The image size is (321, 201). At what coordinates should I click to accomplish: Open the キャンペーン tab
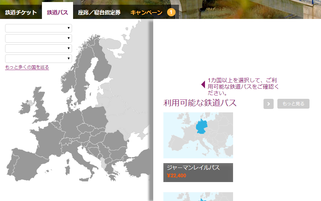pos(146,13)
